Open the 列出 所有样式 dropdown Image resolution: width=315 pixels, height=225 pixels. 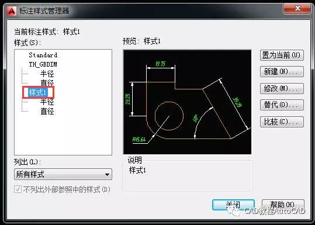coord(63,174)
